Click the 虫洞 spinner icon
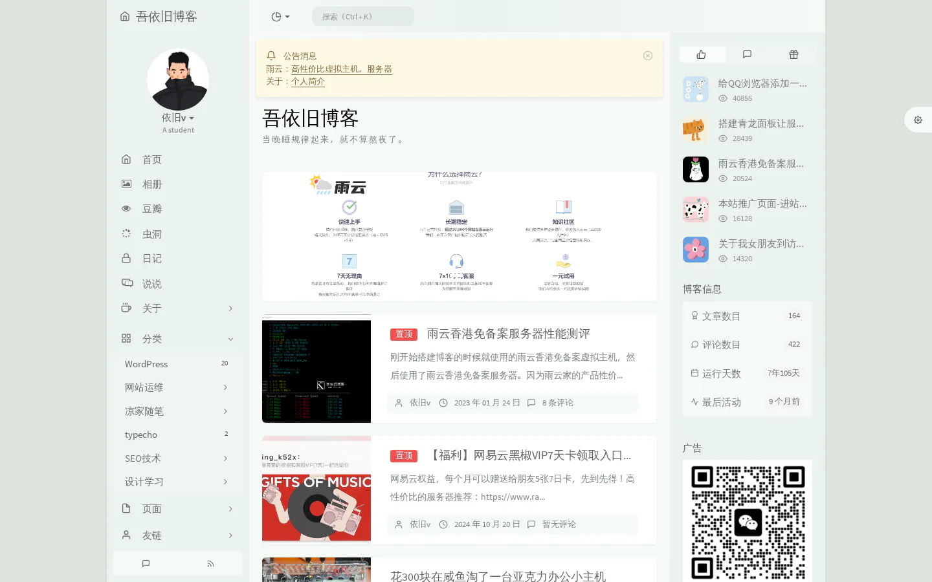This screenshot has width=932, height=582. click(126, 233)
